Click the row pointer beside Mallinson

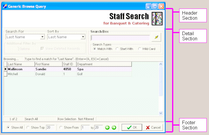tap(5, 69)
